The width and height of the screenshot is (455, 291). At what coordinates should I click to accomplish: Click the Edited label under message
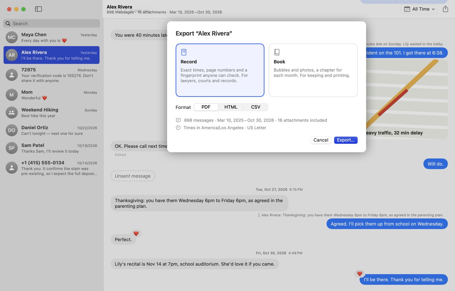pos(120,155)
